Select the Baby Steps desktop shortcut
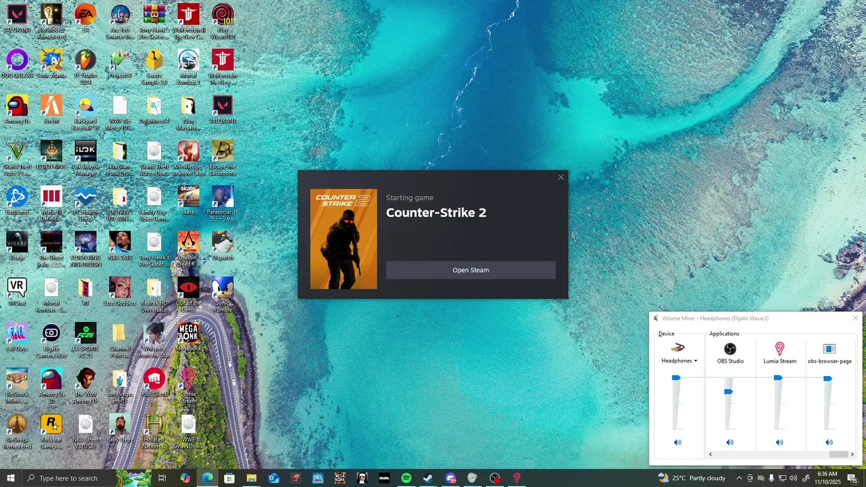Screen dimensions: 866x487 click(120, 427)
